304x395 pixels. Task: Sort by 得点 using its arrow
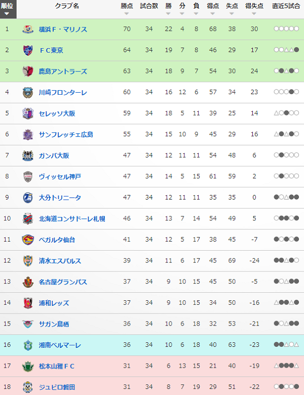(x=213, y=14)
